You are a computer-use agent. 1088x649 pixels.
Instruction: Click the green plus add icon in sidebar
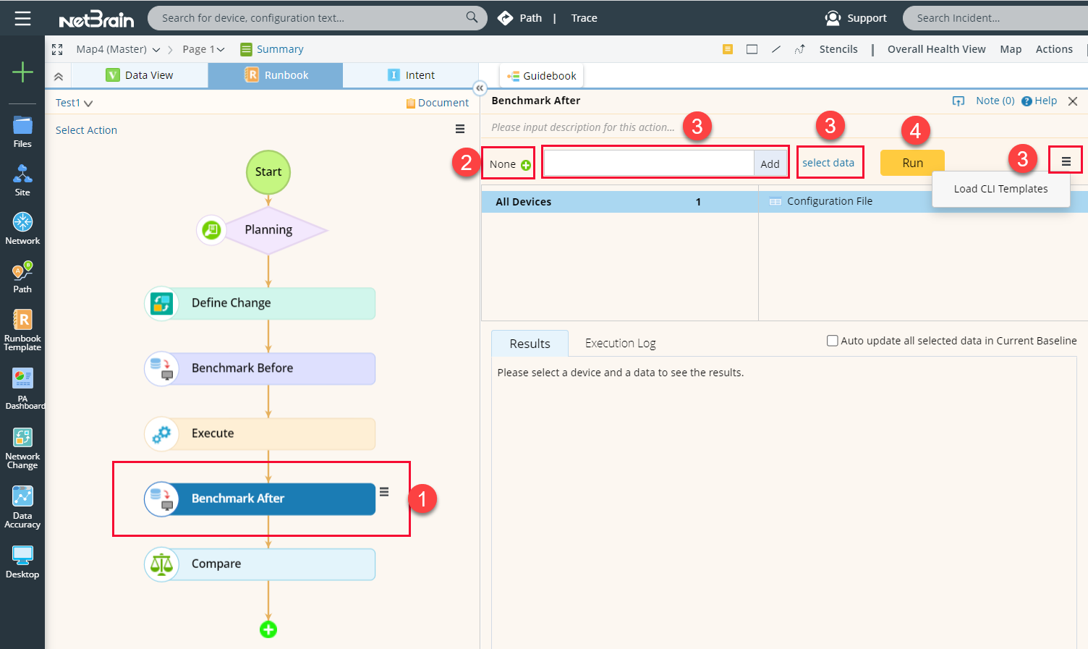click(22, 72)
